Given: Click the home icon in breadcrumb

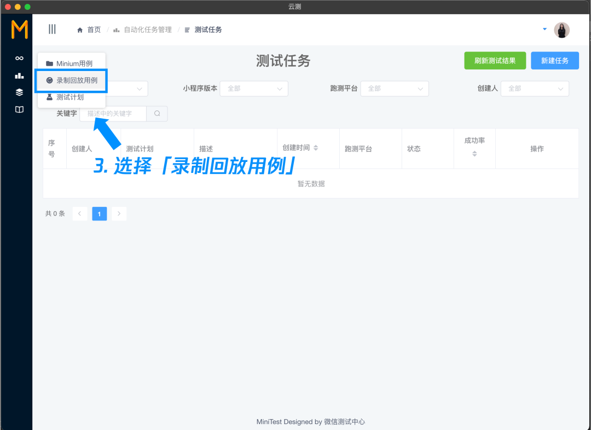Looking at the screenshot, I should click(80, 30).
